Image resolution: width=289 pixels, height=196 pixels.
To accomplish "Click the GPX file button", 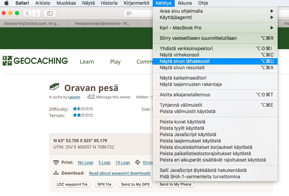I will pyautogui.click(x=104, y=184).
